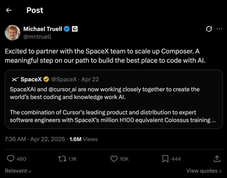
Task: Open the three-dot more options menu
Action: [x=219, y=29]
